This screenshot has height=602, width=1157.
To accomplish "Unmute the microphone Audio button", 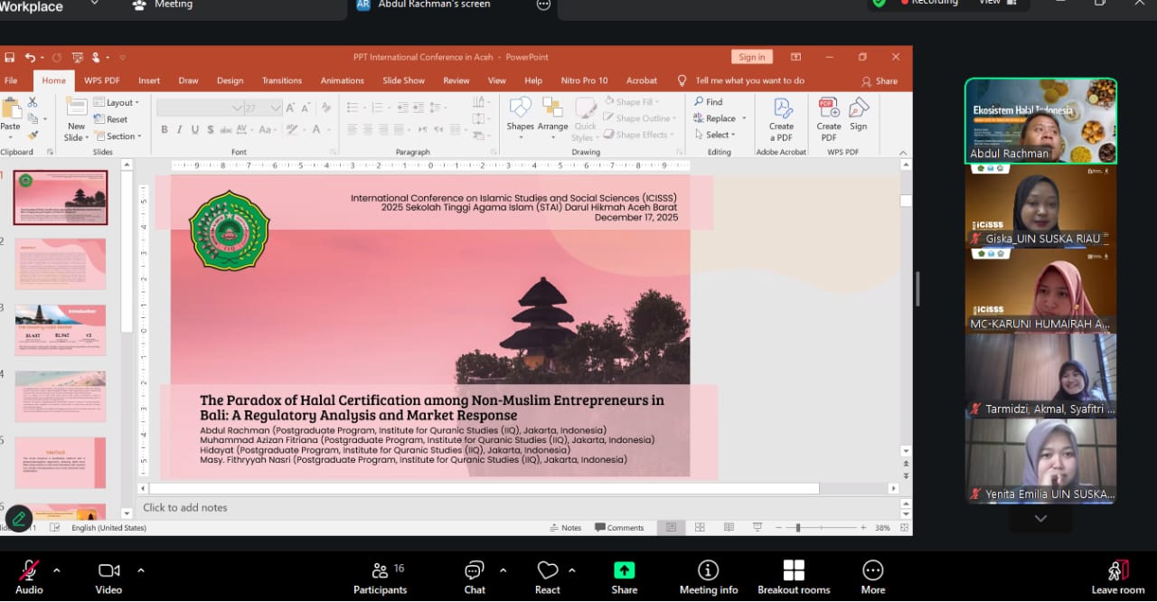I will click(x=29, y=570).
